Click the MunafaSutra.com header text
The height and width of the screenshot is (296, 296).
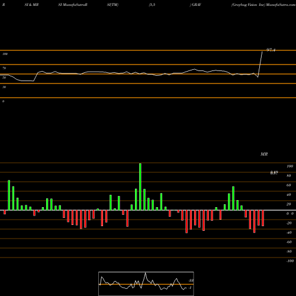click(x=281, y=5)
